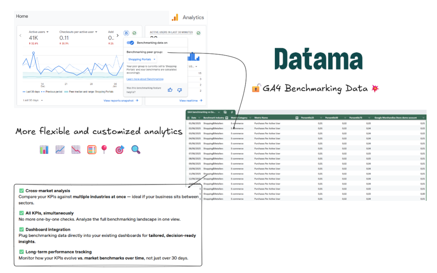
Task: Click the Cross-market analysis heading
Action: pyautogui.click(x=48, y=190)
